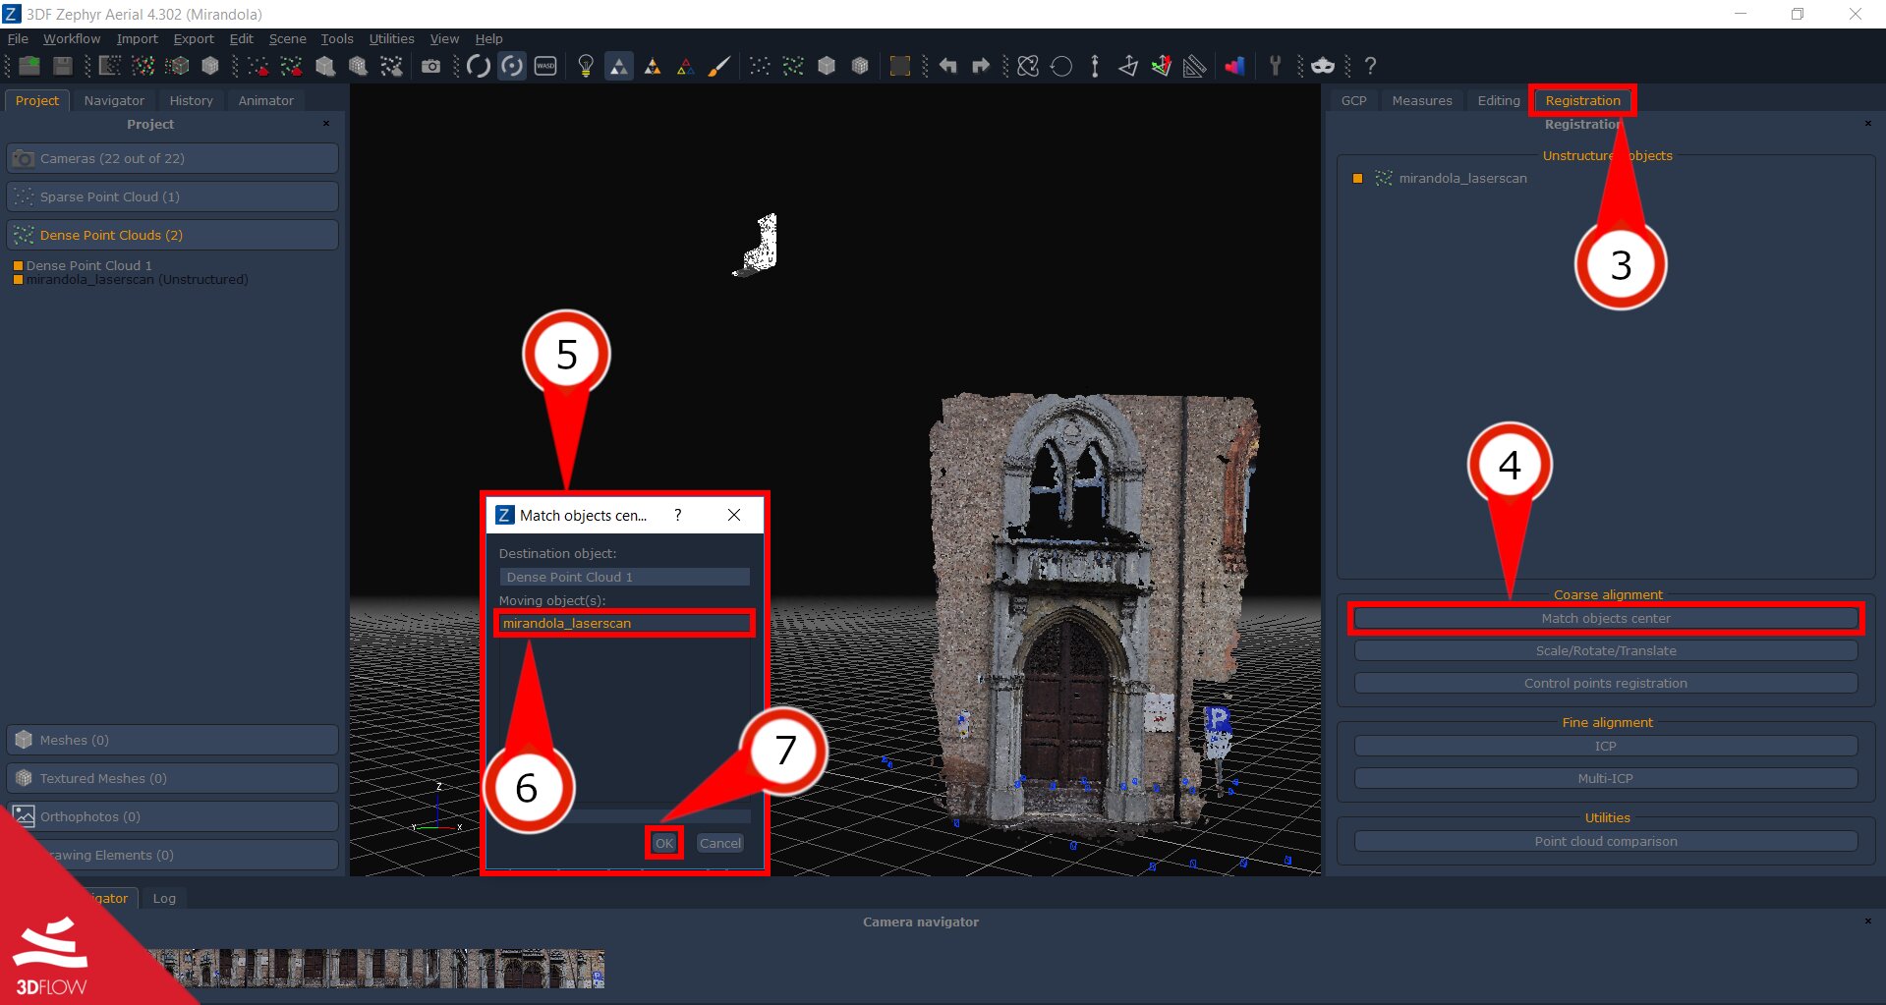Click the red-blue bar chart icon
Screen dimensions: 1886x1005
(1234, 66)
